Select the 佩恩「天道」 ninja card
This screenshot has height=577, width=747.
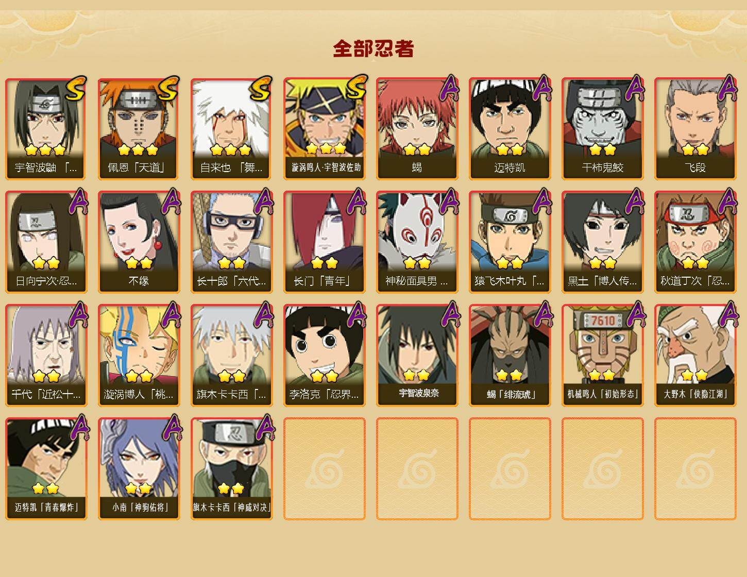pos(139,129)
